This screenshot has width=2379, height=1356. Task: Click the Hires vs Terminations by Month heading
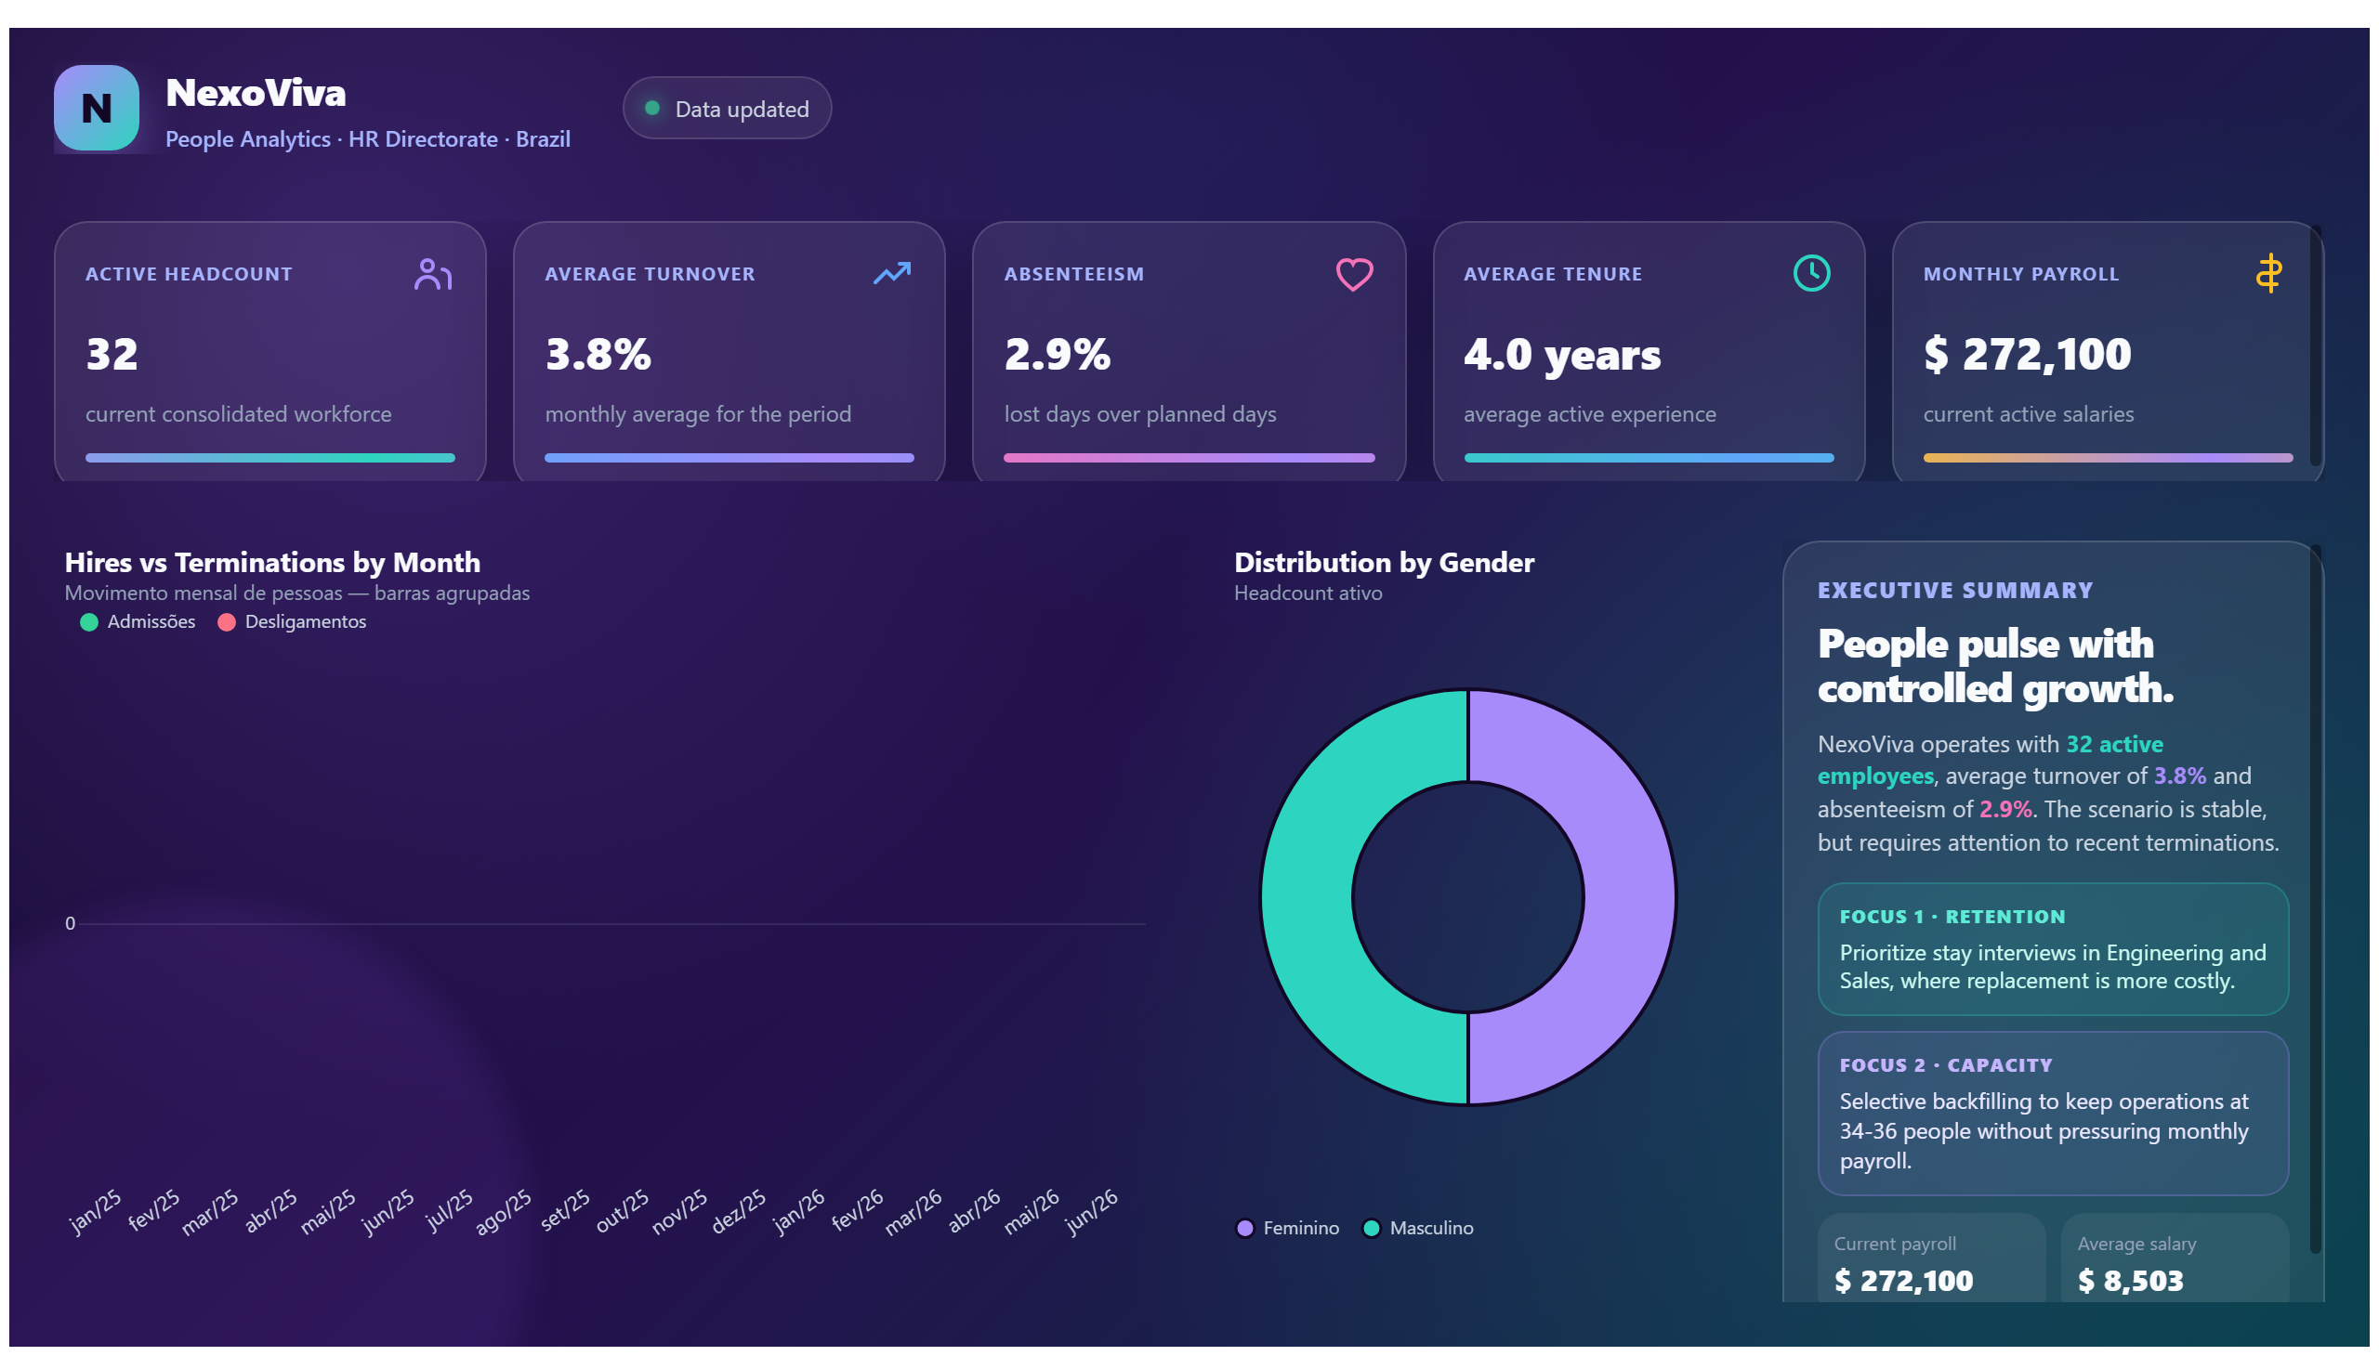tap(272, 563)
